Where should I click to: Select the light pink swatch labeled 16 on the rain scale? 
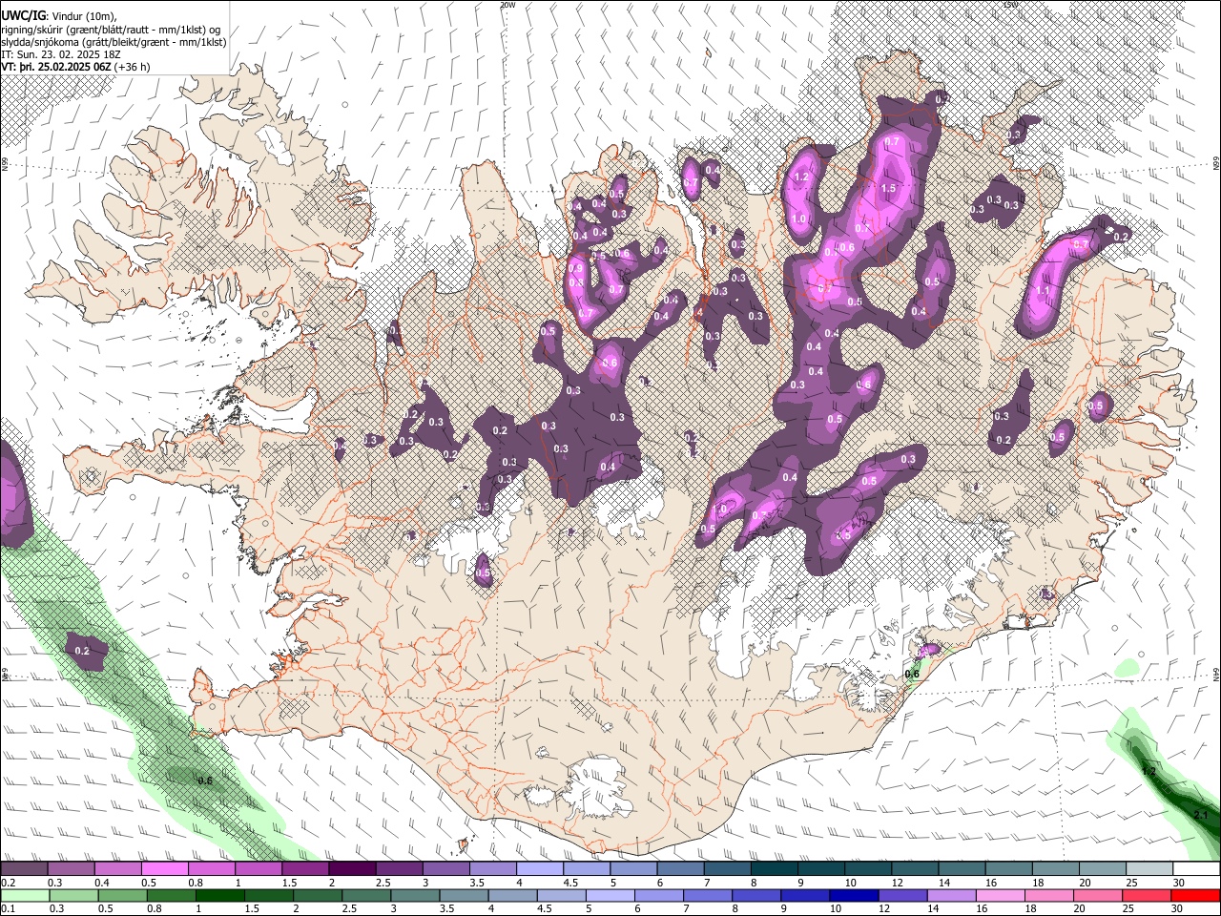tap(1001, 895)
